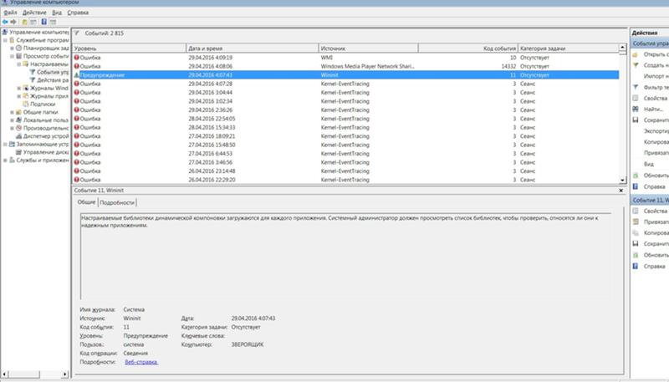This screenshot has height=382, width=669.
Task: Open the Файл menu
Action: click(x=10, y=13)
